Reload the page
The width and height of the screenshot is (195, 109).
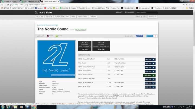tap(8, 5)
